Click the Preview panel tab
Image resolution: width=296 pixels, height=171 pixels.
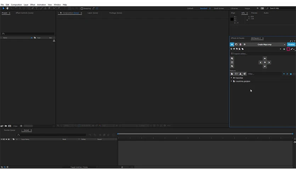(x=254, y=13)
